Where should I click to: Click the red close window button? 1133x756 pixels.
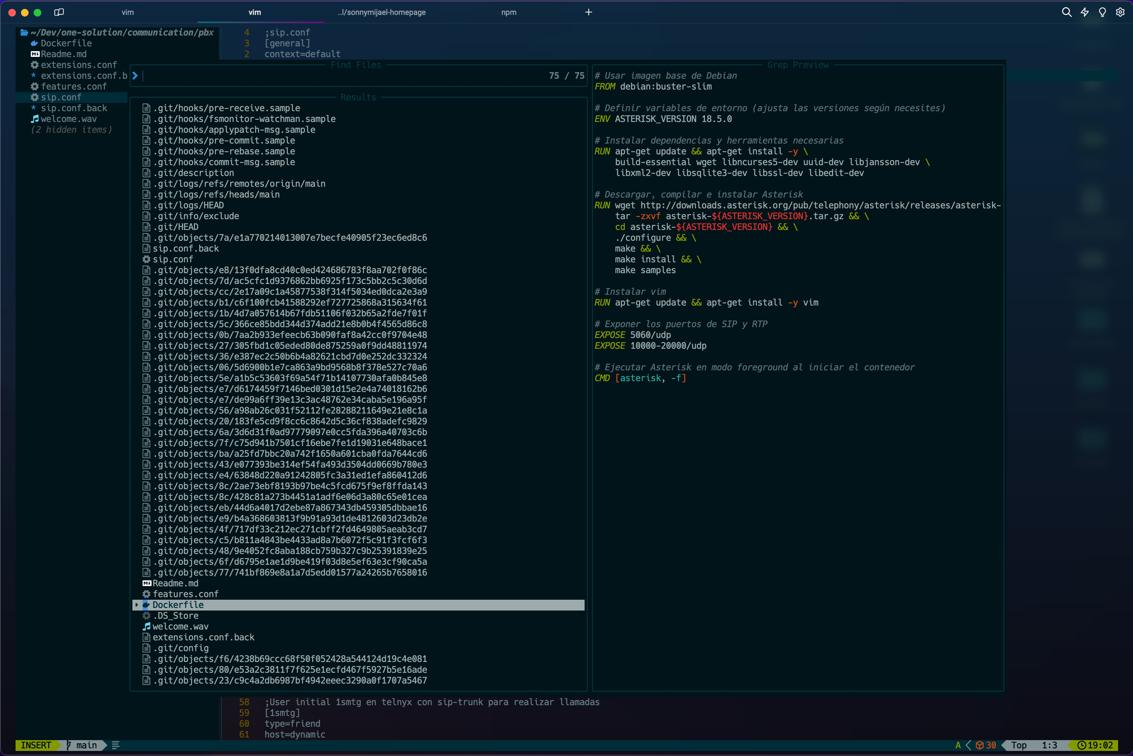tap(12, 12)
